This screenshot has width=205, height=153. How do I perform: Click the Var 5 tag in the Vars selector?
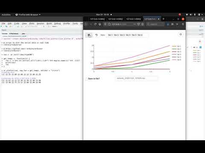coord(134,35)
